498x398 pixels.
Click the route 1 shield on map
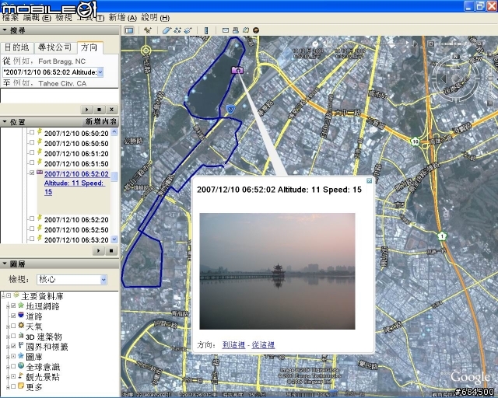coord(442,236)
